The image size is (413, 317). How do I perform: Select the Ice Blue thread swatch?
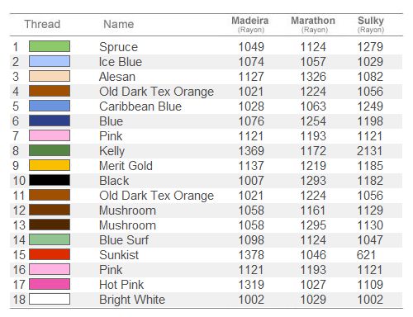(x=50, y=61)
